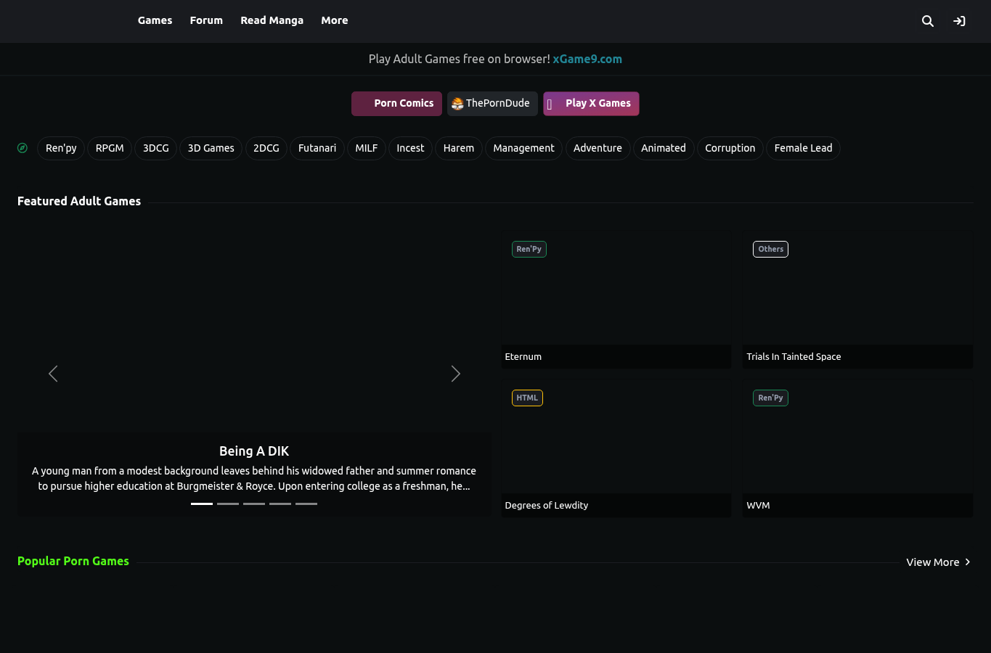991x653 pixels.
Task: Advance to next featured slide arrow
Action: (x=455, y=374)
